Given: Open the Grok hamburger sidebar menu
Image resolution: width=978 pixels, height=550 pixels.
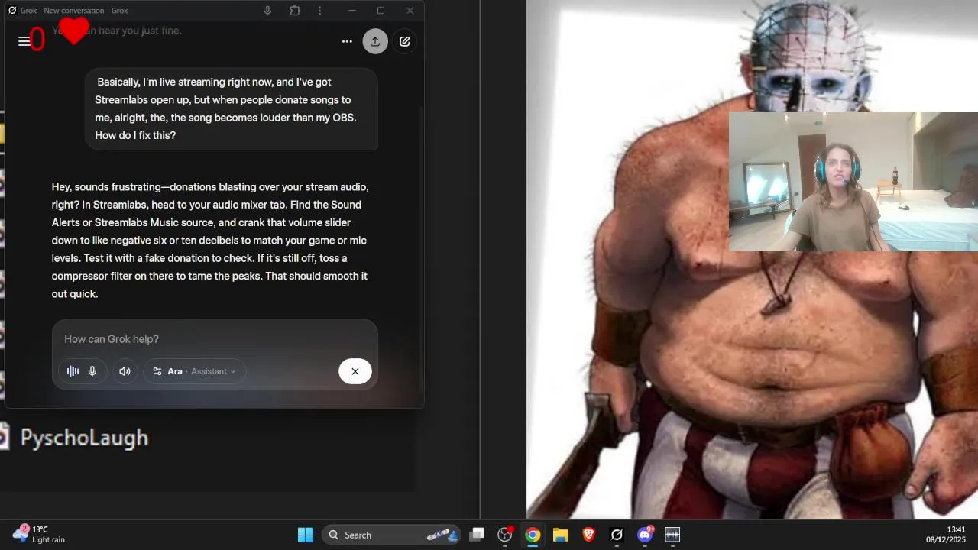Looking at the screenshot, I should 24,41.
